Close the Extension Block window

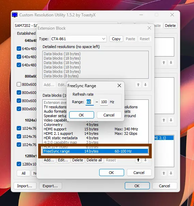coord(149,28)
